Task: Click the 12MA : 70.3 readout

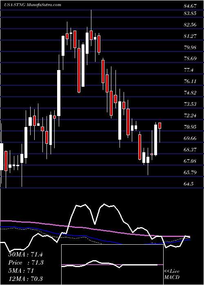Action: click(26, 279)
